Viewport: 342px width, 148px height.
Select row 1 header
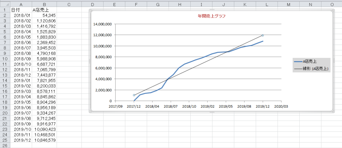click(x=5, y=10)
